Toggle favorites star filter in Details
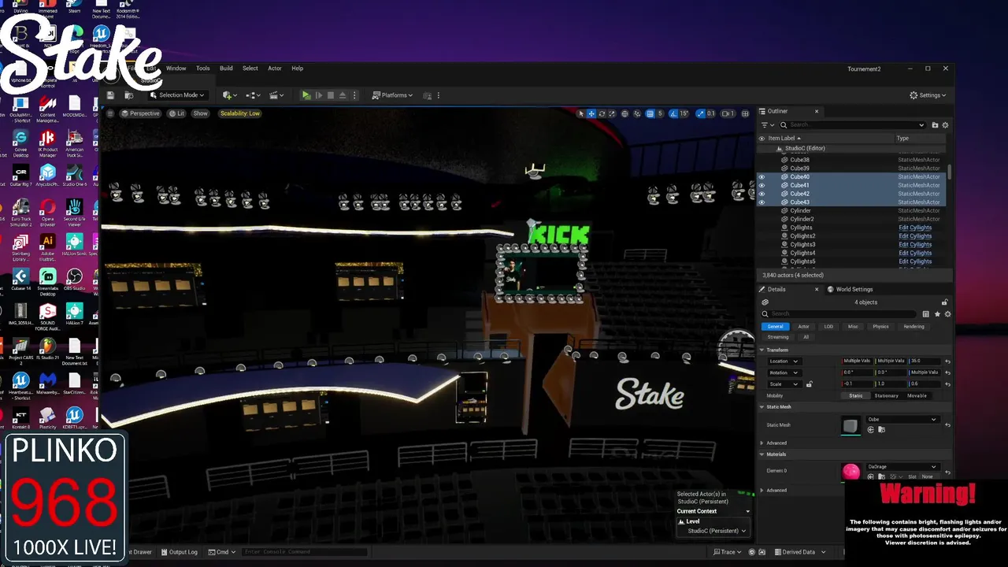The width and height of the screenshot is (1008, 567). tap(937, 313)
